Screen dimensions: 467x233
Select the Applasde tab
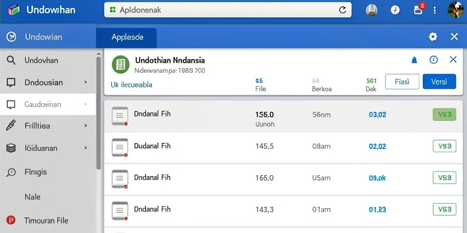coord(127,38)
